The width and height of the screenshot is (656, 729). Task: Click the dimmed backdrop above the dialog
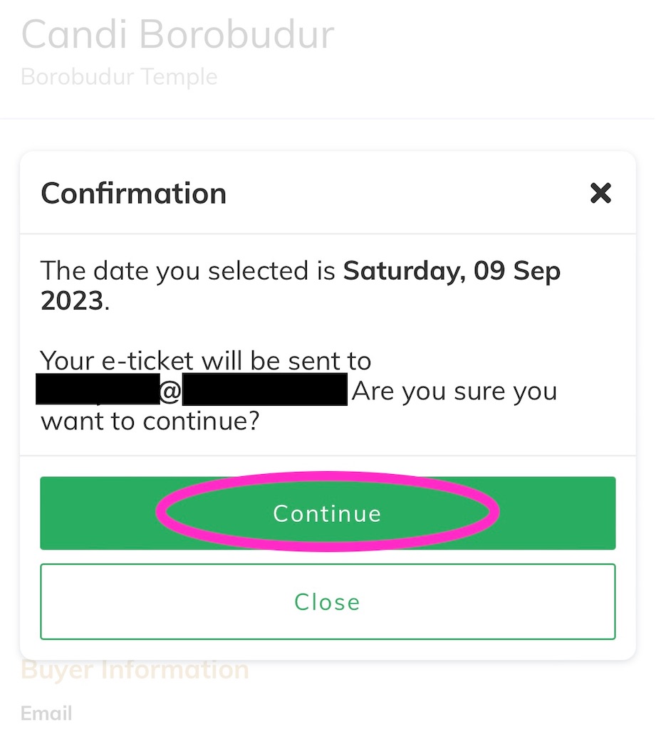pyautogui.click(x=328, y=135)
